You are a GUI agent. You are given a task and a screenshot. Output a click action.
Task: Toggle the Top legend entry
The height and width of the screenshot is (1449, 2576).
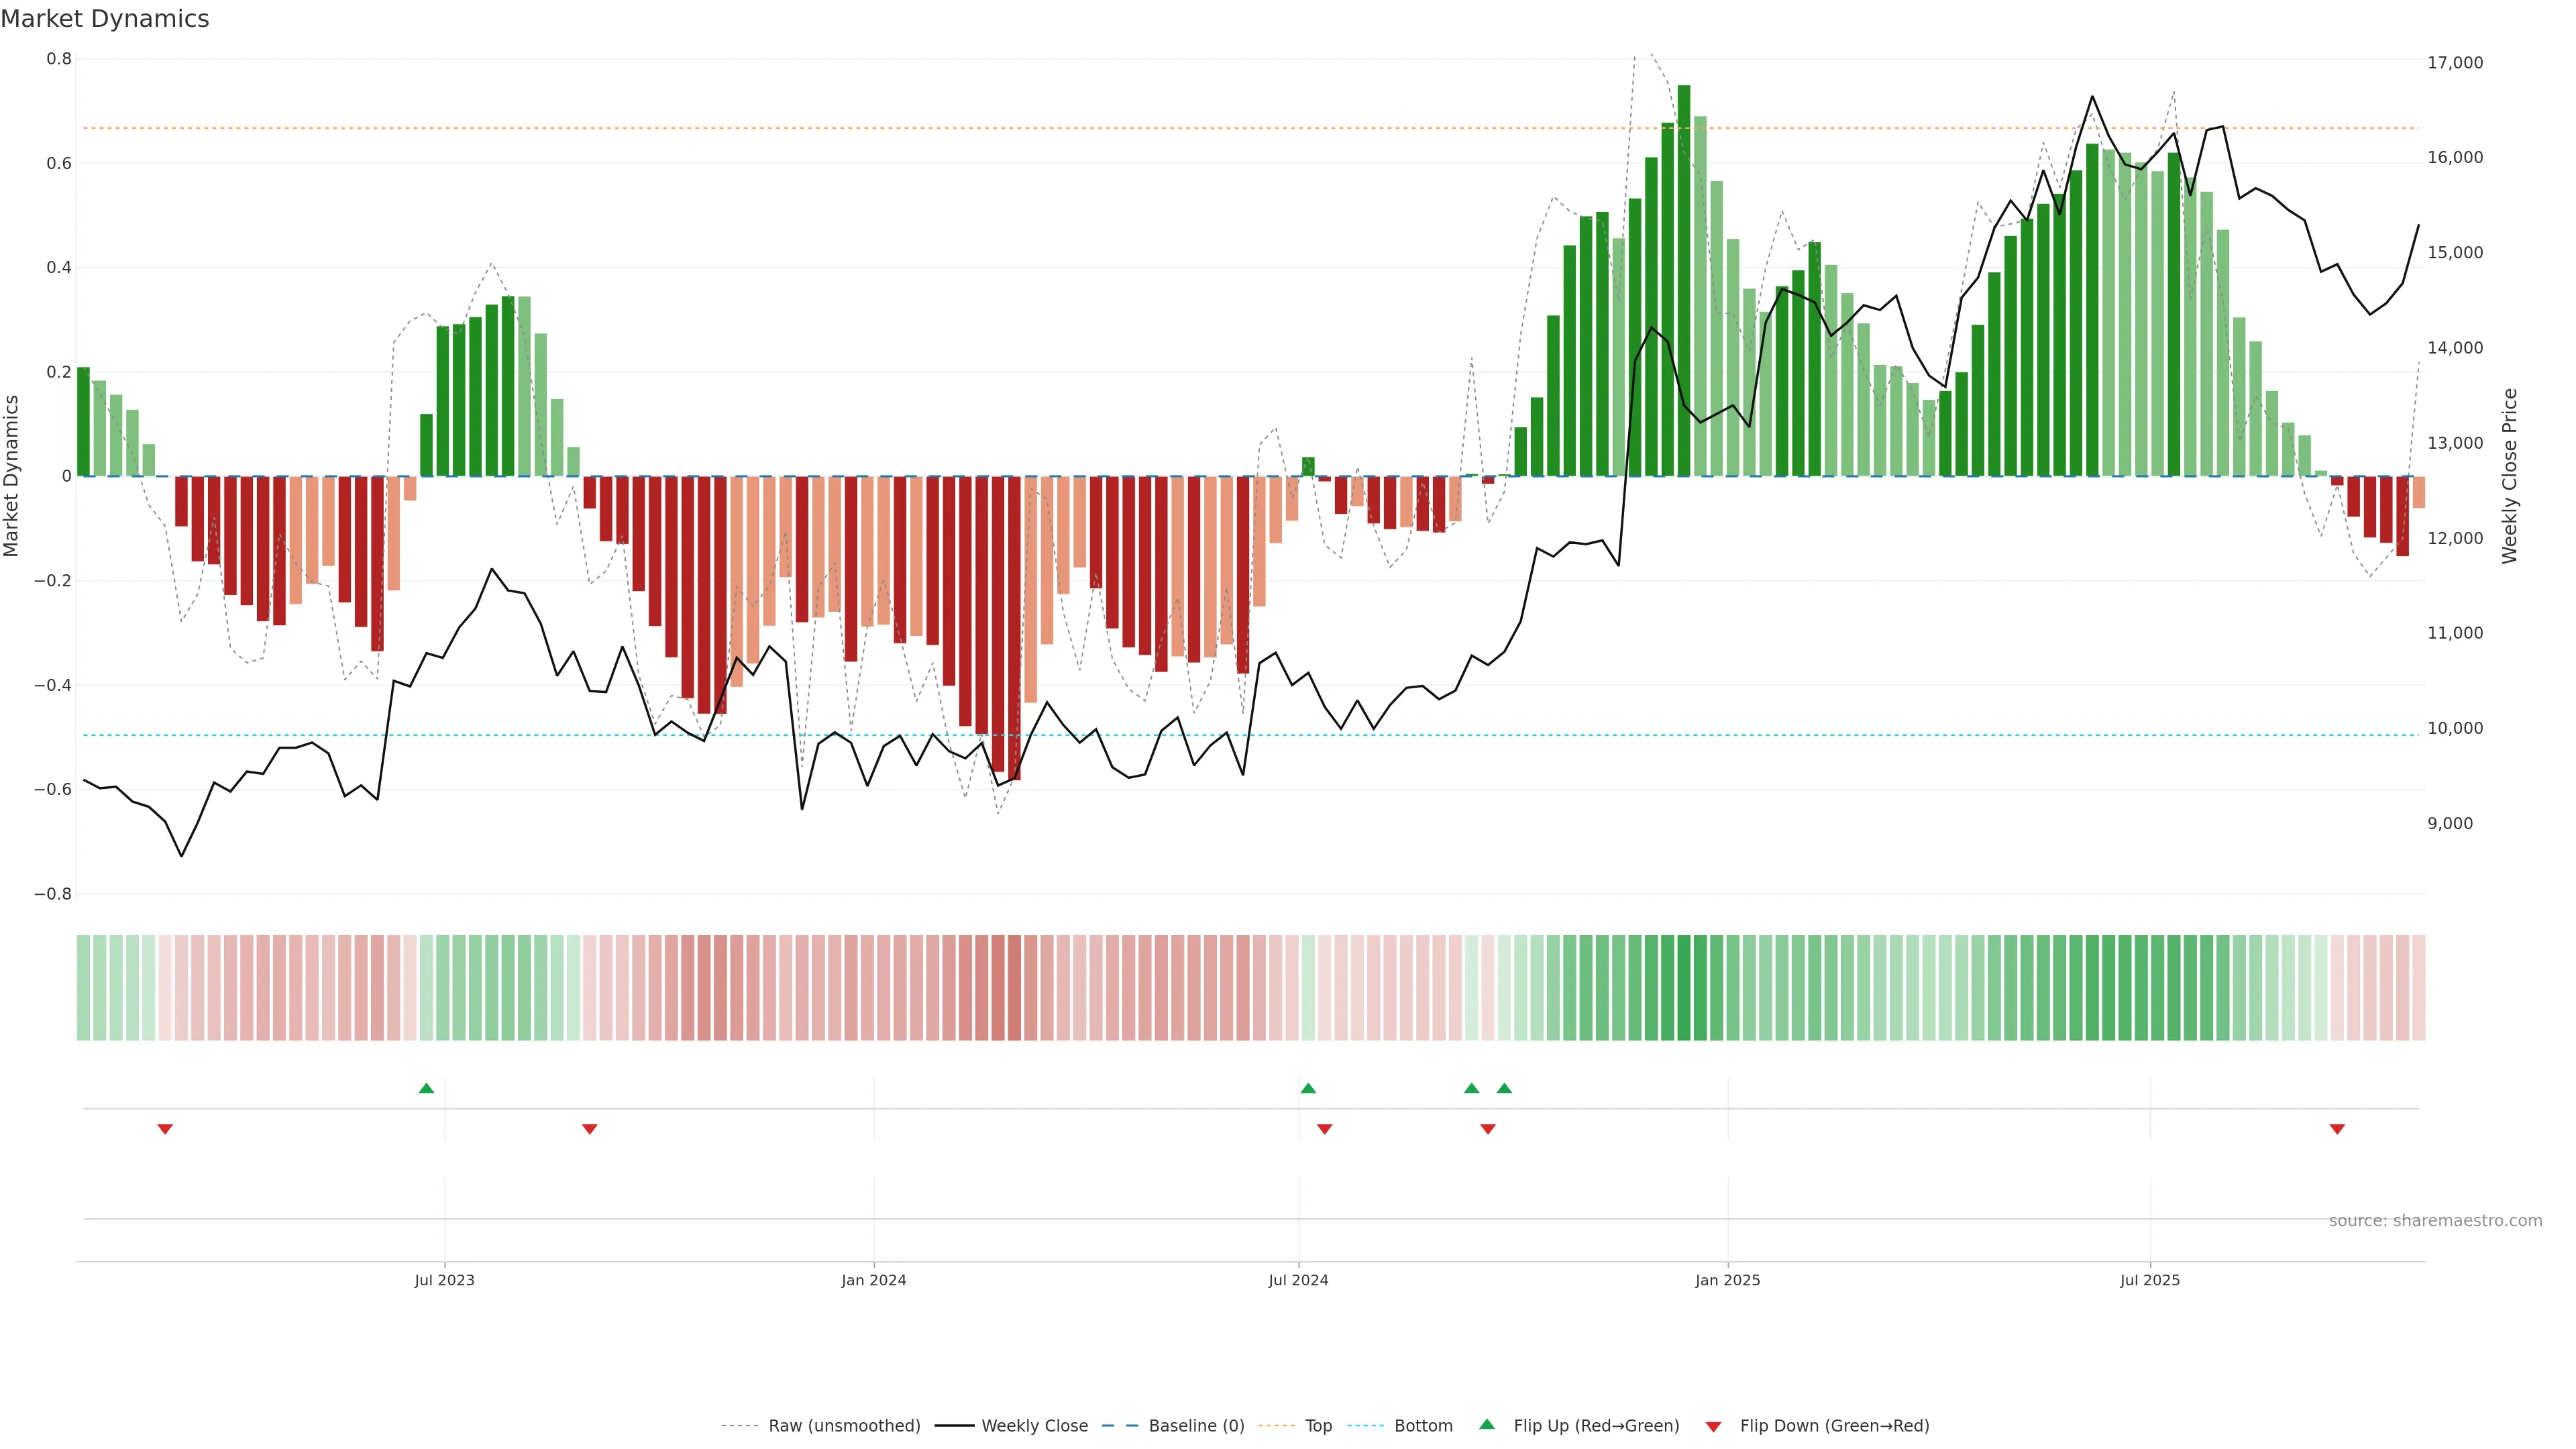[1318, 1426]
